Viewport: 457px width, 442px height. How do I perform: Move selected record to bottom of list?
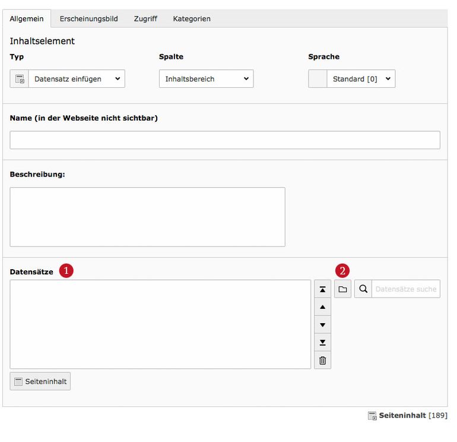click(322, 343)
